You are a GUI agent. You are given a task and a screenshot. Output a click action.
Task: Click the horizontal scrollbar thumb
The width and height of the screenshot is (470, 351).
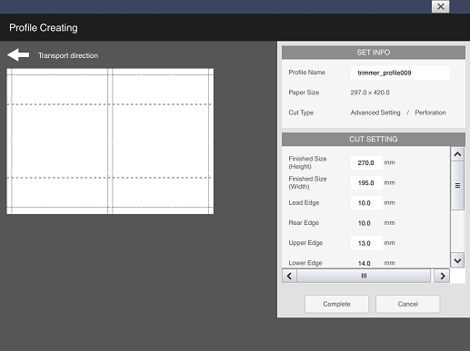pos(364,276)
